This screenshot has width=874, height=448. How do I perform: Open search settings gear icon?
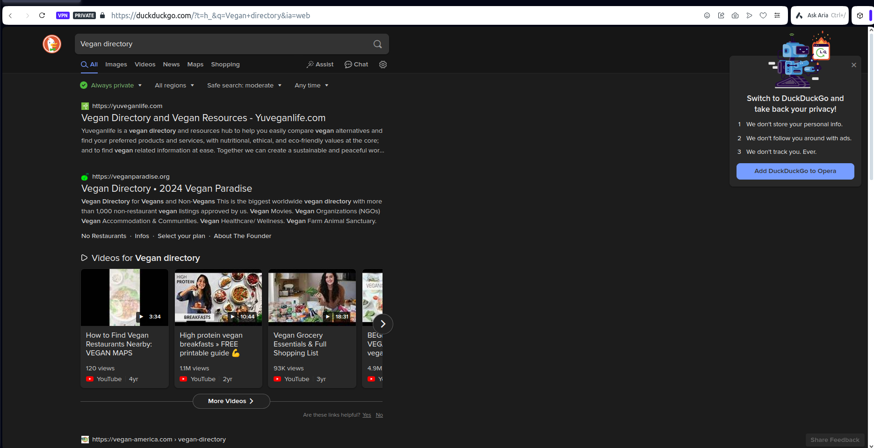(x=383, y=65)
